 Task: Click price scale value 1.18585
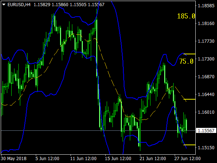pyautogui.click(x=206, y=6)
